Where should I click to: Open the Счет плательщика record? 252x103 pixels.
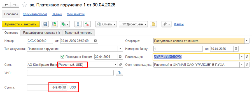pos(247,65)
